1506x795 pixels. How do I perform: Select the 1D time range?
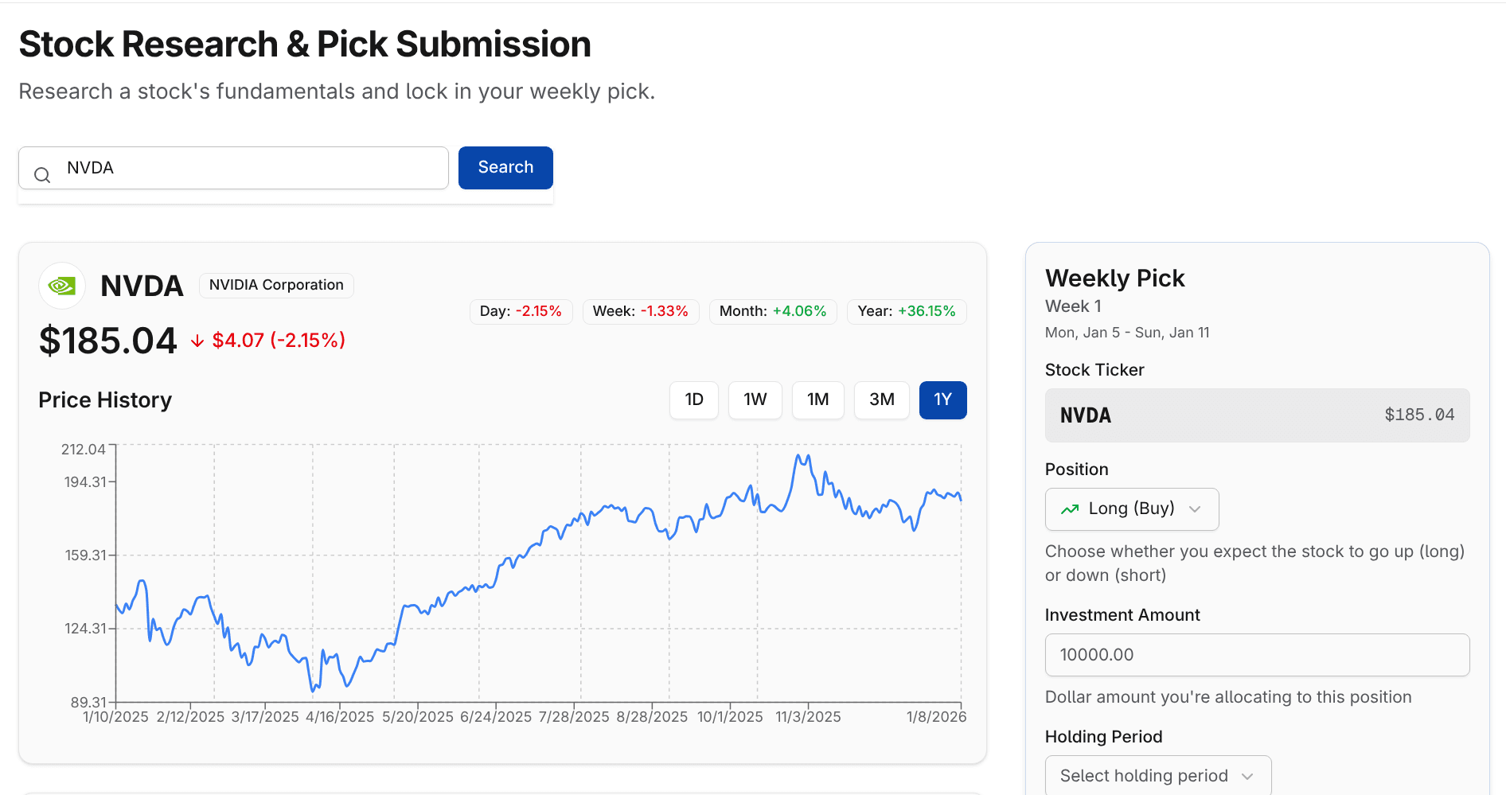pyautogui.click(x=693, y=400)
